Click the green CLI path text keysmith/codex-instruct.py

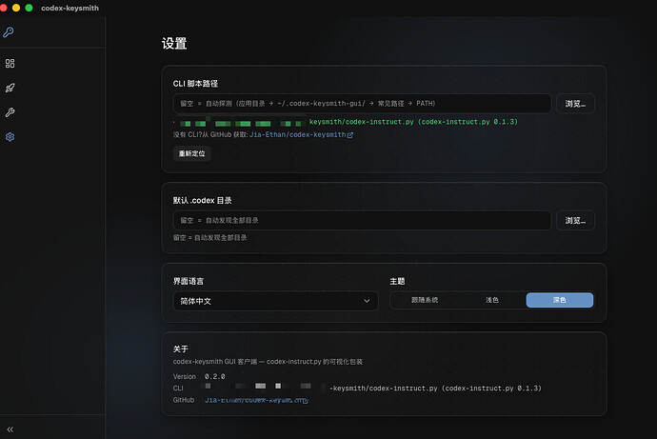pos(361,122)
